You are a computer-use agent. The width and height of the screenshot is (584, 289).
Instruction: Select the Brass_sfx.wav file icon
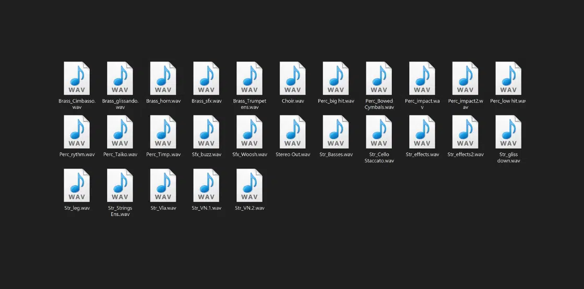point(206,78)
